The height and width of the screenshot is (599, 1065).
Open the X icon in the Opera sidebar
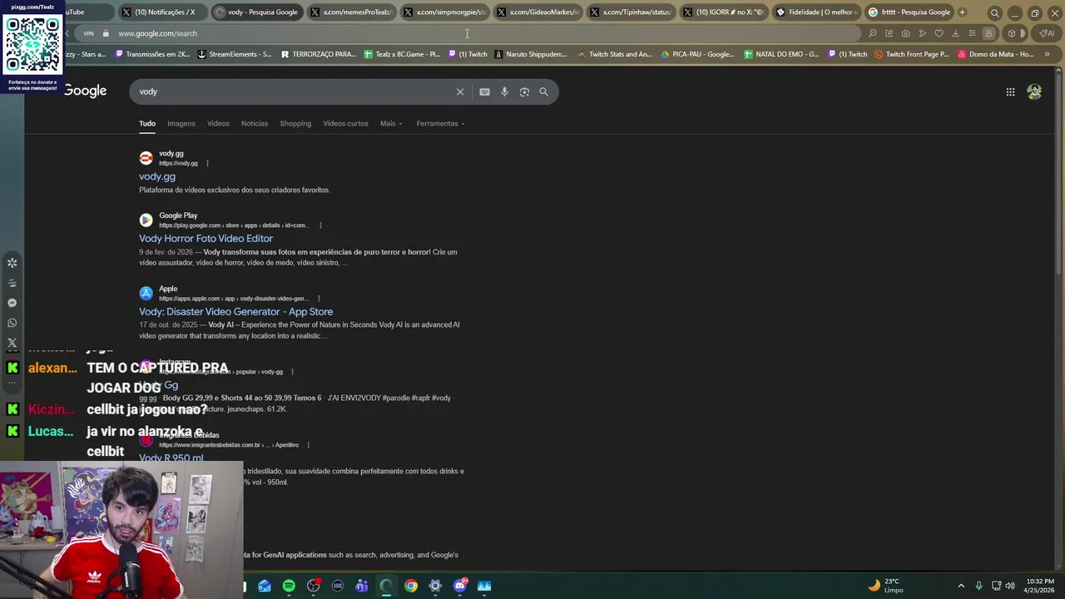click(x=12, y=343)
